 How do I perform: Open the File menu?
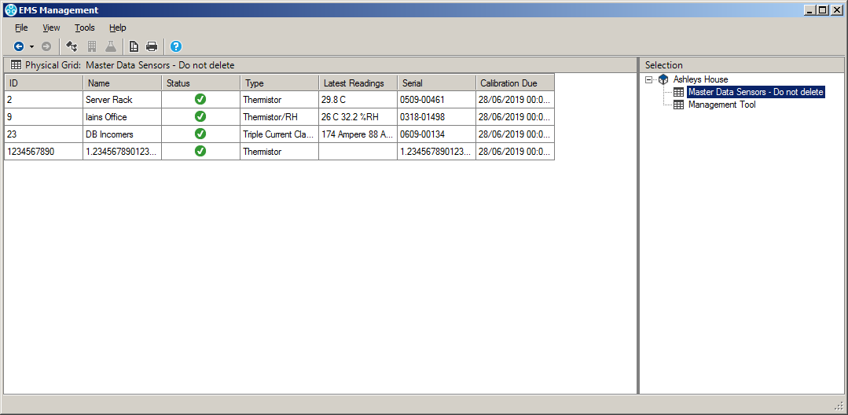21,28
